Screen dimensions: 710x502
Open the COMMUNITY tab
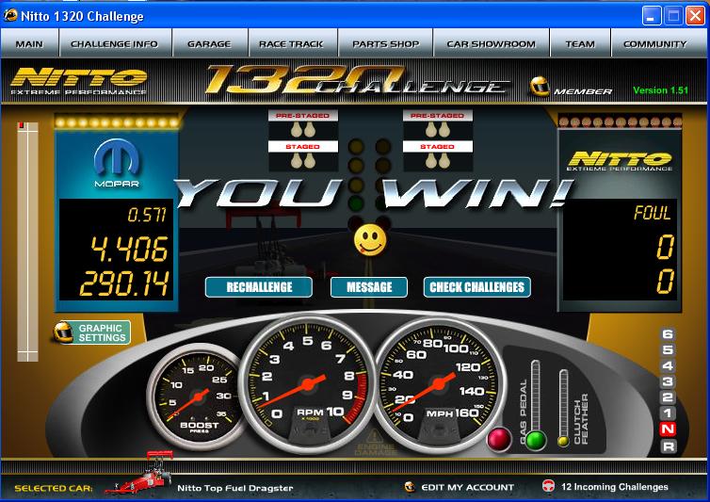pos(655,44)
